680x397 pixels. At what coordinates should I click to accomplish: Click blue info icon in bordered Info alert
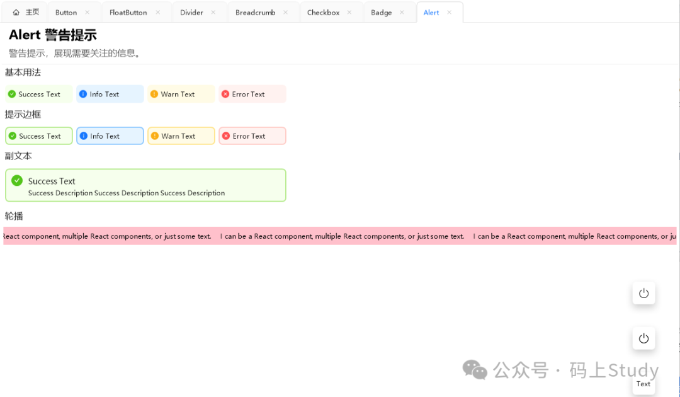click(x=83, y=136)
